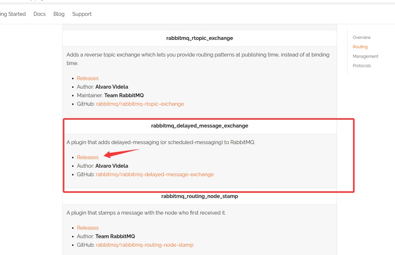Open Releases link under rabbitmq_rtopic_exchange
The height and width of the screenshot is (255, 395).
[x=88, y=78]
